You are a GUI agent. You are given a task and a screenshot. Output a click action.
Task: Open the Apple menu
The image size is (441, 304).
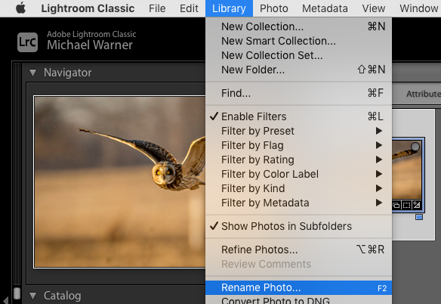[x=20, y=8]
